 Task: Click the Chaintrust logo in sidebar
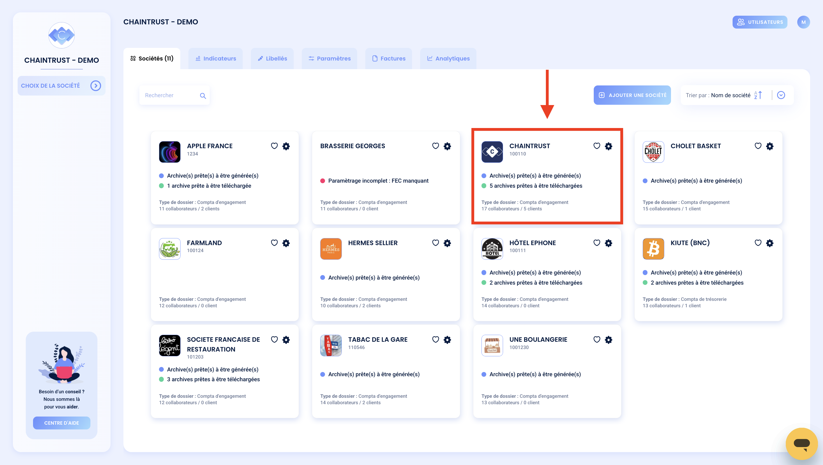61,35
